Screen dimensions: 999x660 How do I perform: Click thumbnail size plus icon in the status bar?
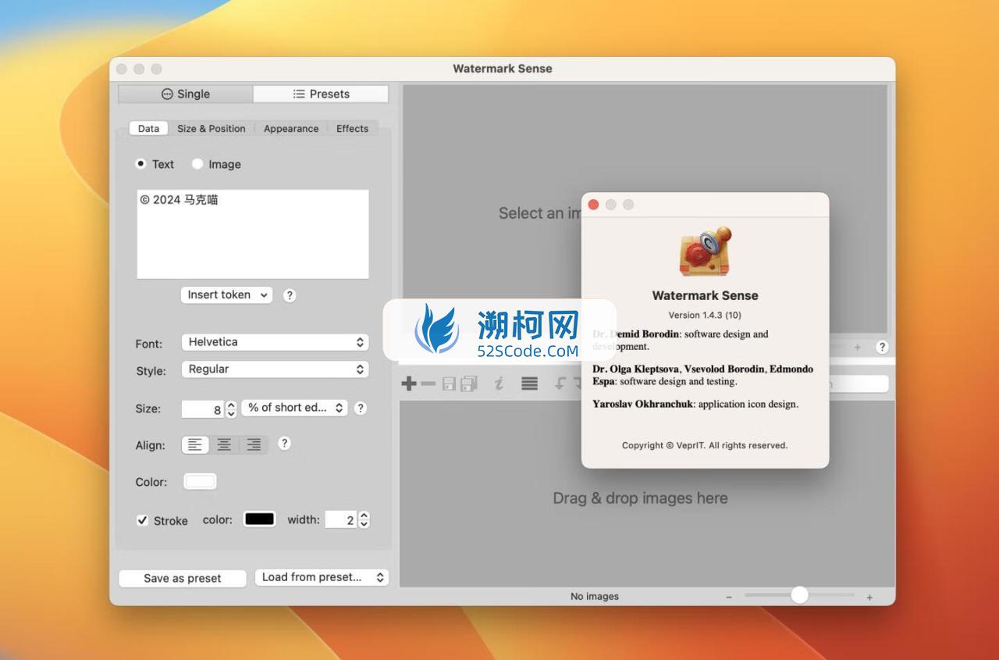[869, 597]
